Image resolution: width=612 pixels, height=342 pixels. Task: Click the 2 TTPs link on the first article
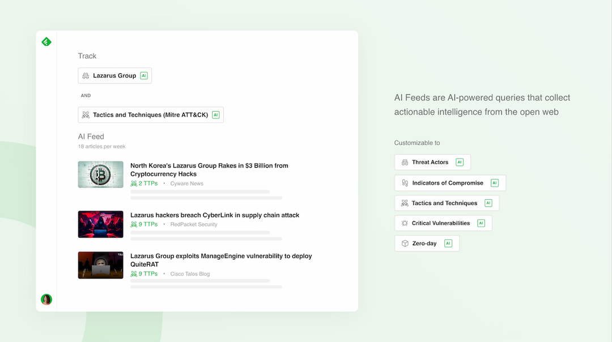tap(146, 183)
